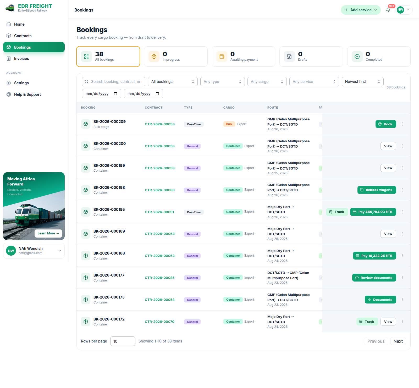Screen dimensions: 419x388
Task: Expand the Add service menu
Action: [x=361, y=10]
